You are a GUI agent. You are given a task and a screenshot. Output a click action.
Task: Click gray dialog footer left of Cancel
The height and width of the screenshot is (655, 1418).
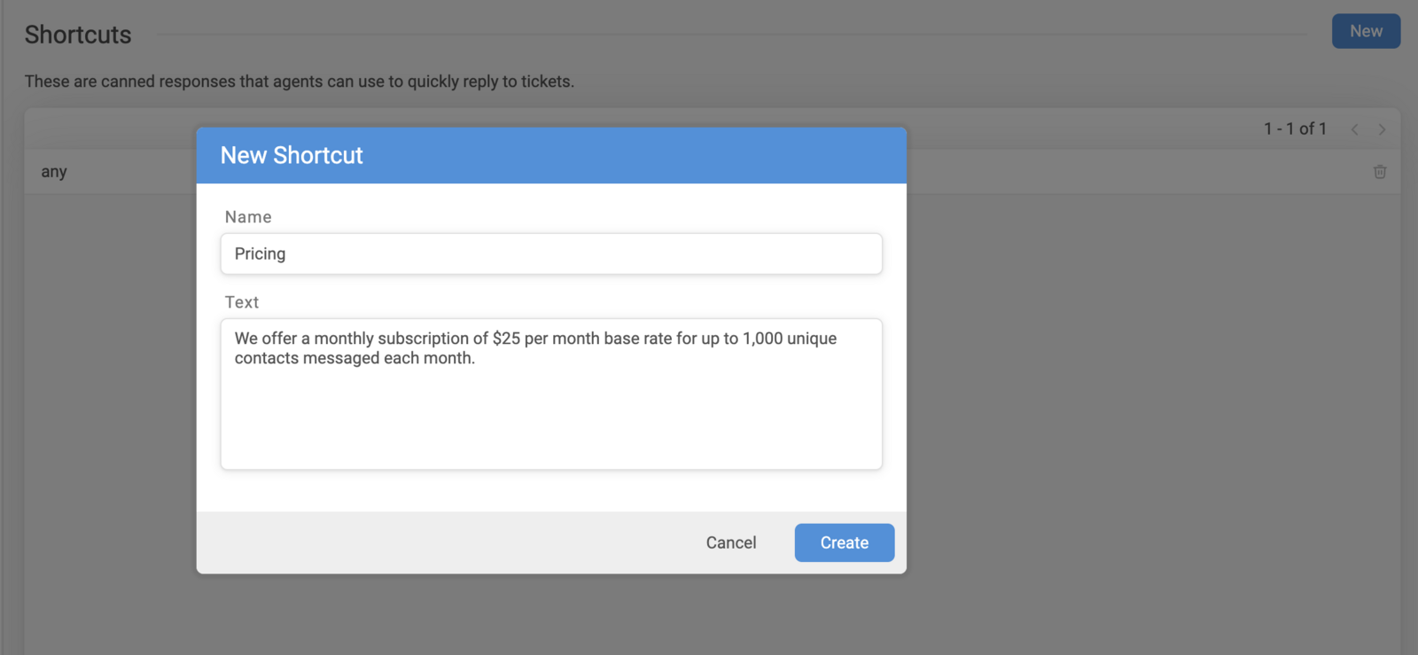click(443, 542)
